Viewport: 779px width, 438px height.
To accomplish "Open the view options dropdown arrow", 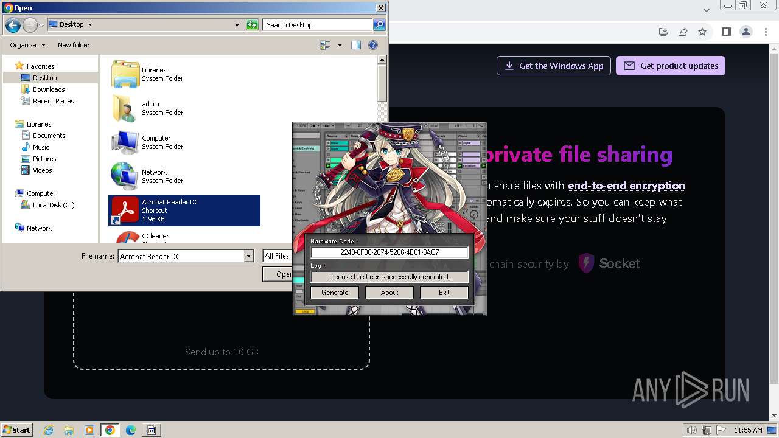I will tap(340, 45).
